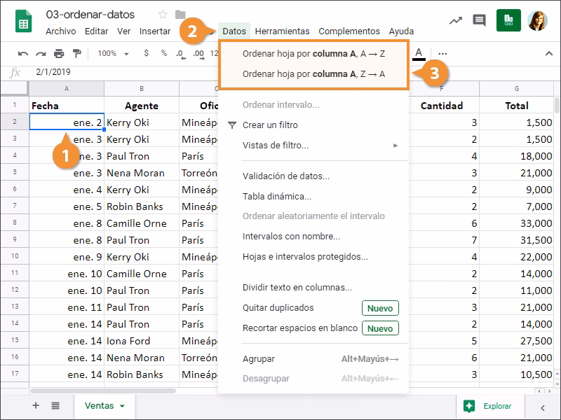Screen dimensions: 561x420
Task: Open the activity trend icon
Action: (x=456, y=20)
